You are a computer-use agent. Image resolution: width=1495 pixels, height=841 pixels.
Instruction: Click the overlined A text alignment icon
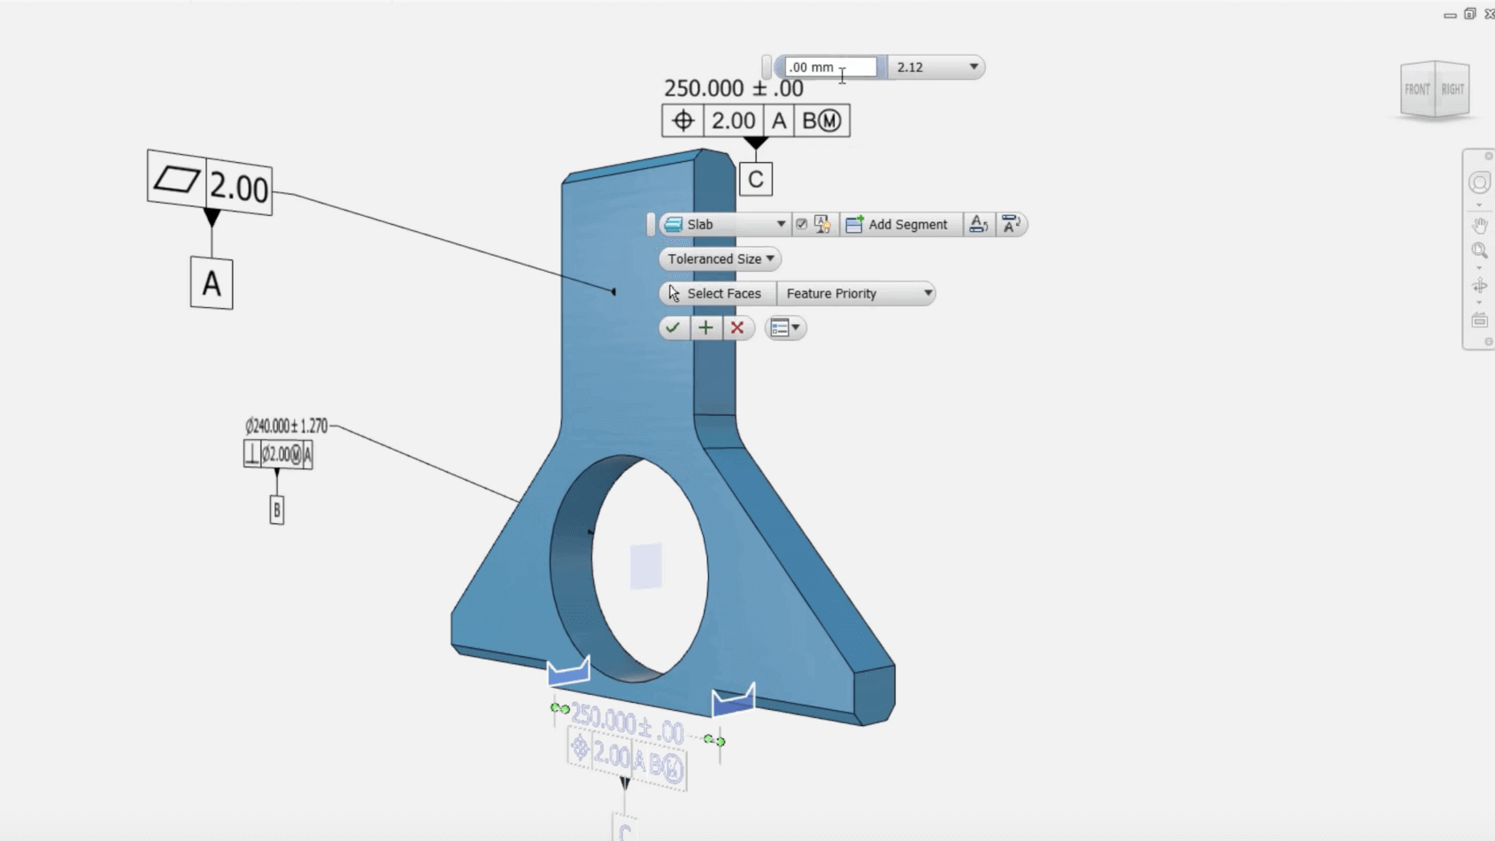[1010, 224]
